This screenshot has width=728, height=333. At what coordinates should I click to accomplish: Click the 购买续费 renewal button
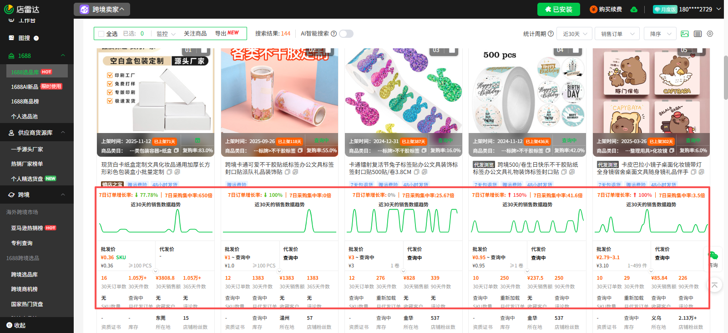coord(606,10)
